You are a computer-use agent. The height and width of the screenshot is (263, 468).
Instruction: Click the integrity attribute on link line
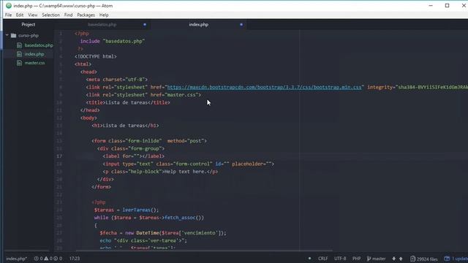tap(418, 87)
